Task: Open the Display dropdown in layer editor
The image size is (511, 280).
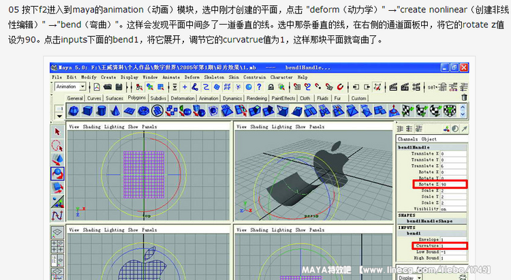Action: [x=409, y=277]
